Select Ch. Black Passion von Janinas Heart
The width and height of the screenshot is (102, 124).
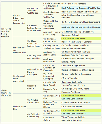point(33,43)
